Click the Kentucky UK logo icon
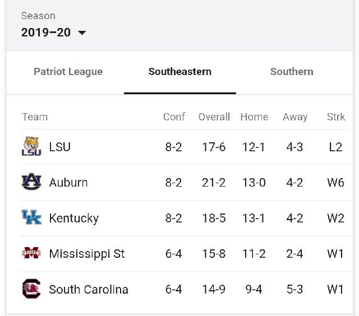 click(x=31, y=217)
